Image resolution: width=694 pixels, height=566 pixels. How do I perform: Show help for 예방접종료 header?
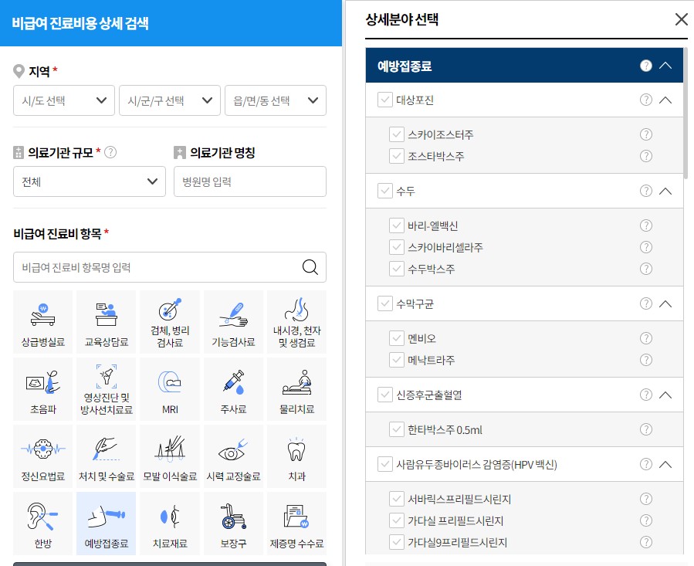point(646,66)
